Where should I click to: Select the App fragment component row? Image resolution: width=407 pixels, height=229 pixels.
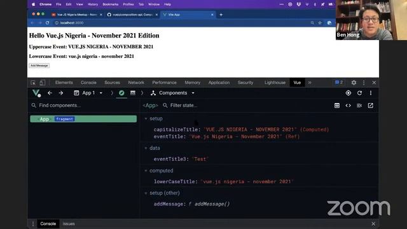coord(83,119)
